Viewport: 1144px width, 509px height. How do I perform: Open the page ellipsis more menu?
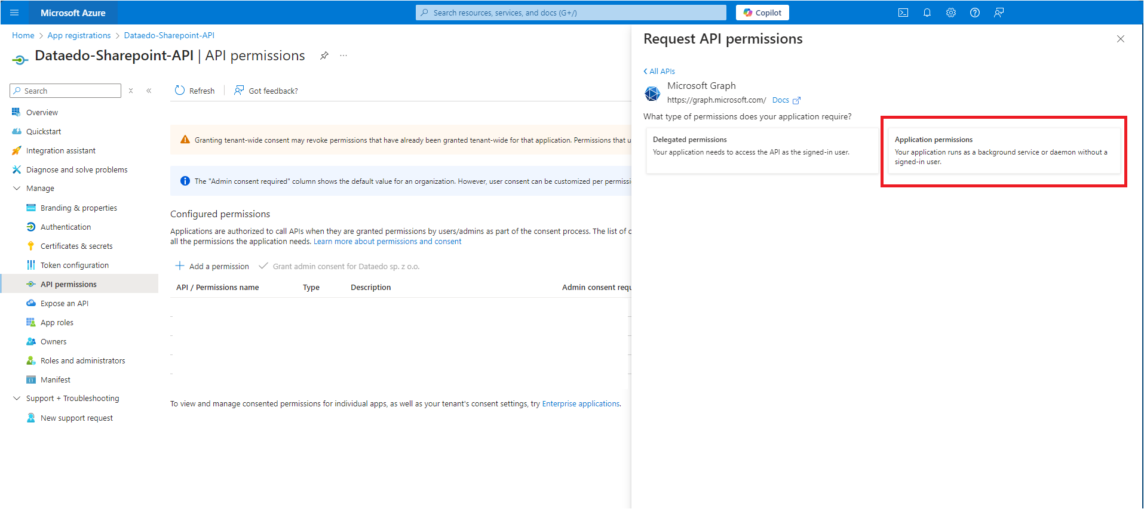[343, 55]
